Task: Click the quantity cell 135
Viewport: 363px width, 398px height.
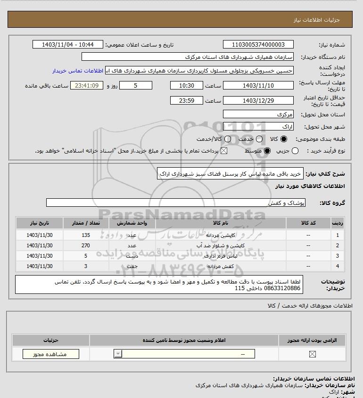Action: coord(86,235)
